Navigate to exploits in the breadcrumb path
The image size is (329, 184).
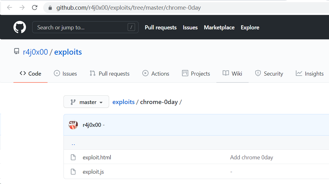click(x=123, y=102)
